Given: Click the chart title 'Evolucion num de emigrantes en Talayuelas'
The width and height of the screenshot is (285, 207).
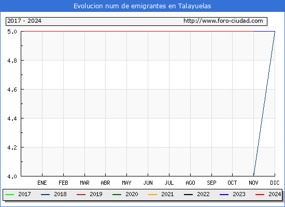Looking at the screenshot, I should point(142,6).
